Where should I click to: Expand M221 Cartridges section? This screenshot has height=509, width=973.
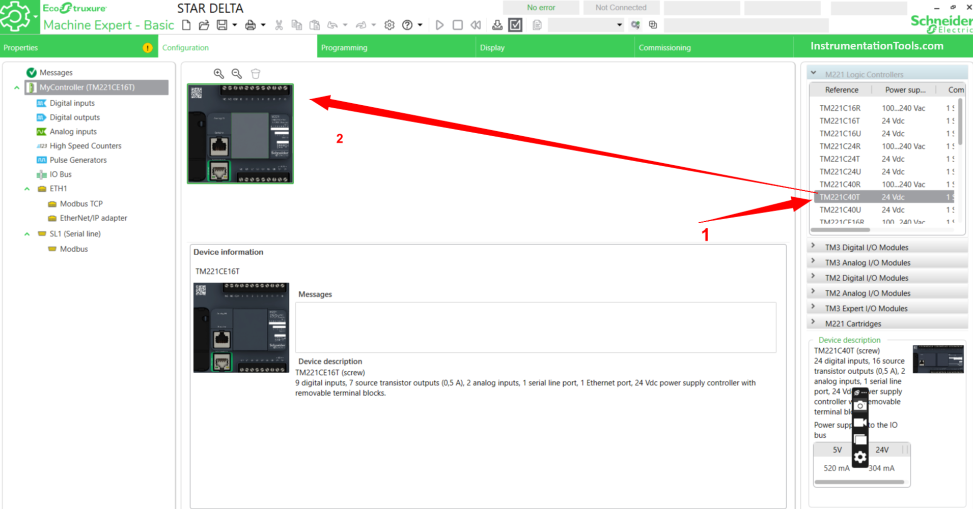887,323
